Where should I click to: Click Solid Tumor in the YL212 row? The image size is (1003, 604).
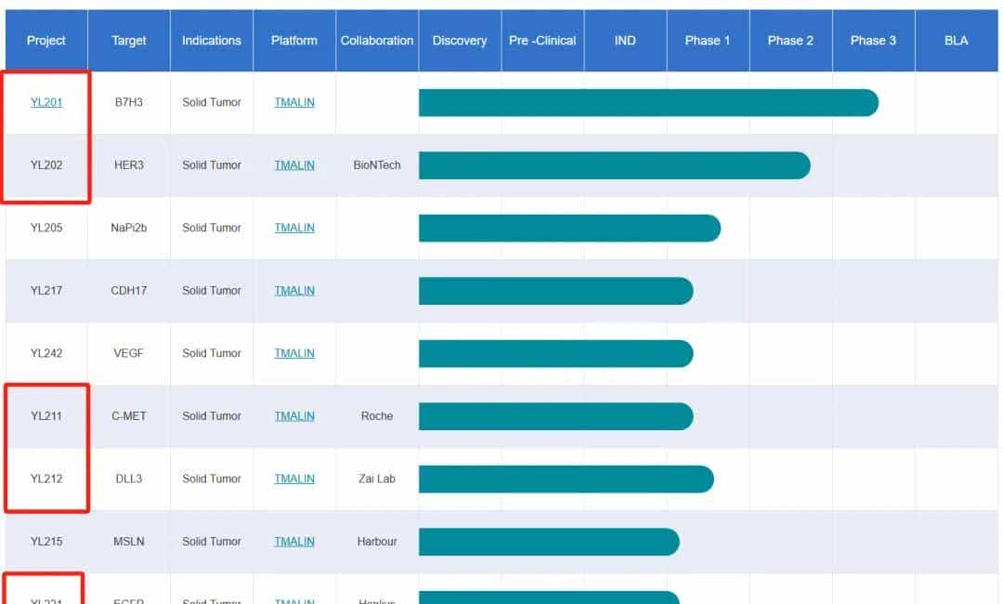[211, 479]
